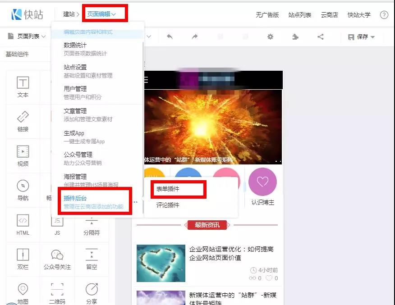Open the help question mark at top right
Screen dimensions: 395x305
385,14
